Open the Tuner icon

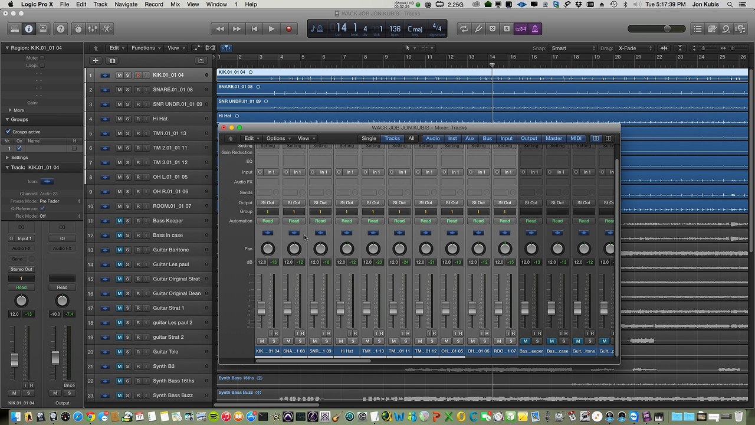pyautogui.click(x=478, y=28)
